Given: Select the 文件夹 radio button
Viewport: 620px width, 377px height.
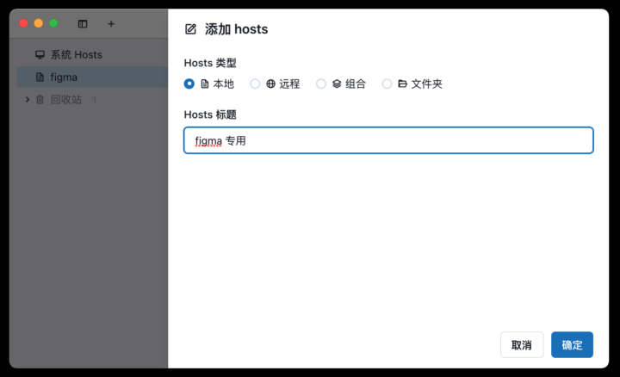Looking at the screenshot, I should pyautogui.click(x=387, y=83).
